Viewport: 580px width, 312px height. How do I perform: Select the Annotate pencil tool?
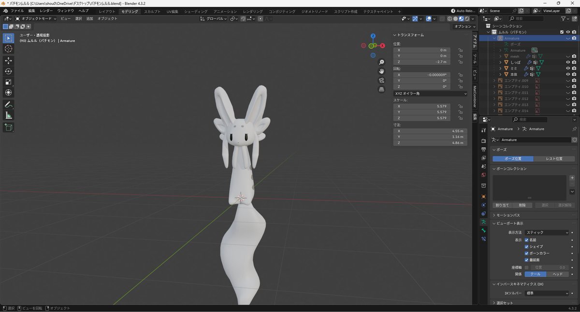tap(9, 104)
